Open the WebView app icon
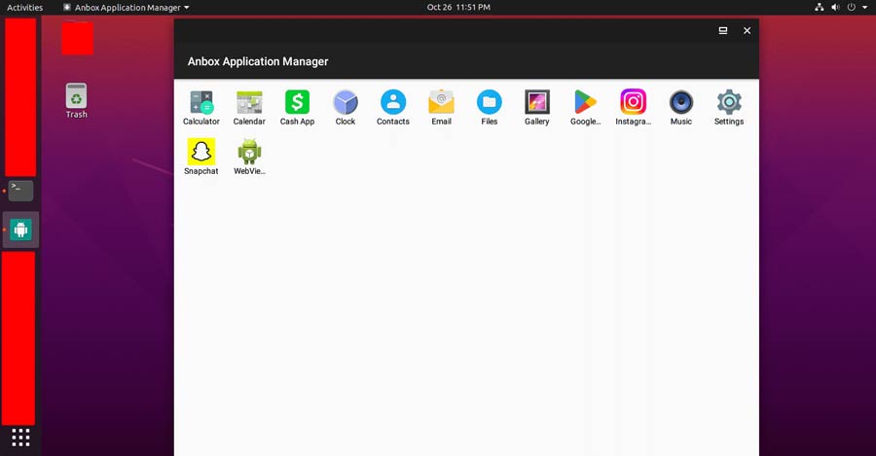Viewport: 876px width, 456px height. [249, 157]
